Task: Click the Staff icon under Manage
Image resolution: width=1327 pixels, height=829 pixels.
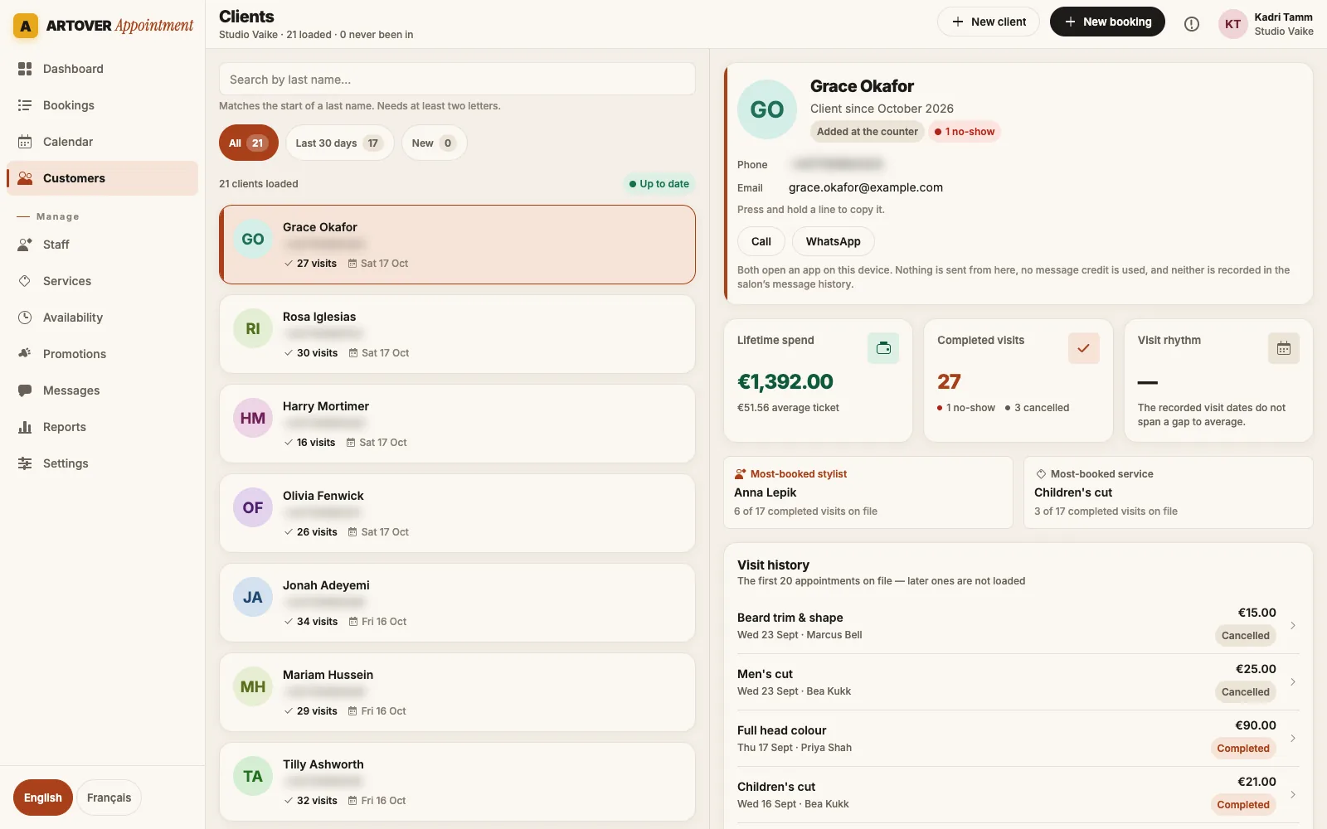Action: point(25,245)
